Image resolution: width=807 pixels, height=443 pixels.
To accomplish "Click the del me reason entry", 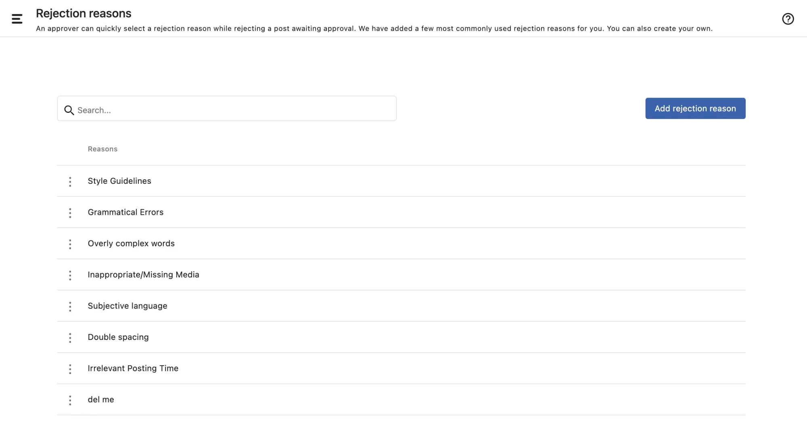I will 101,400.
